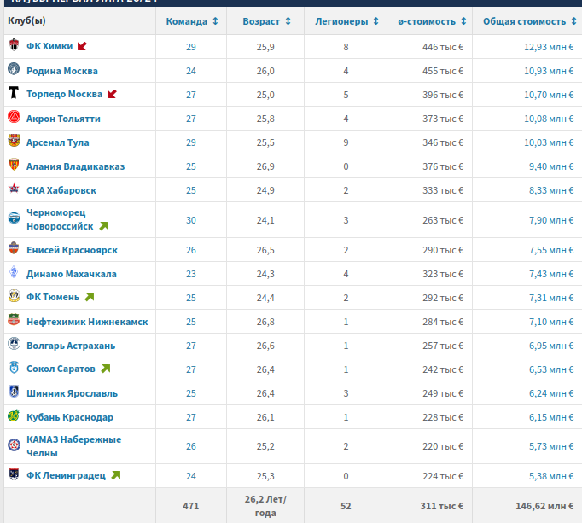Open the Нефтехимик Нижнекамск club link
This screenshot has width=582, height=523.
(x=87, y=322)
